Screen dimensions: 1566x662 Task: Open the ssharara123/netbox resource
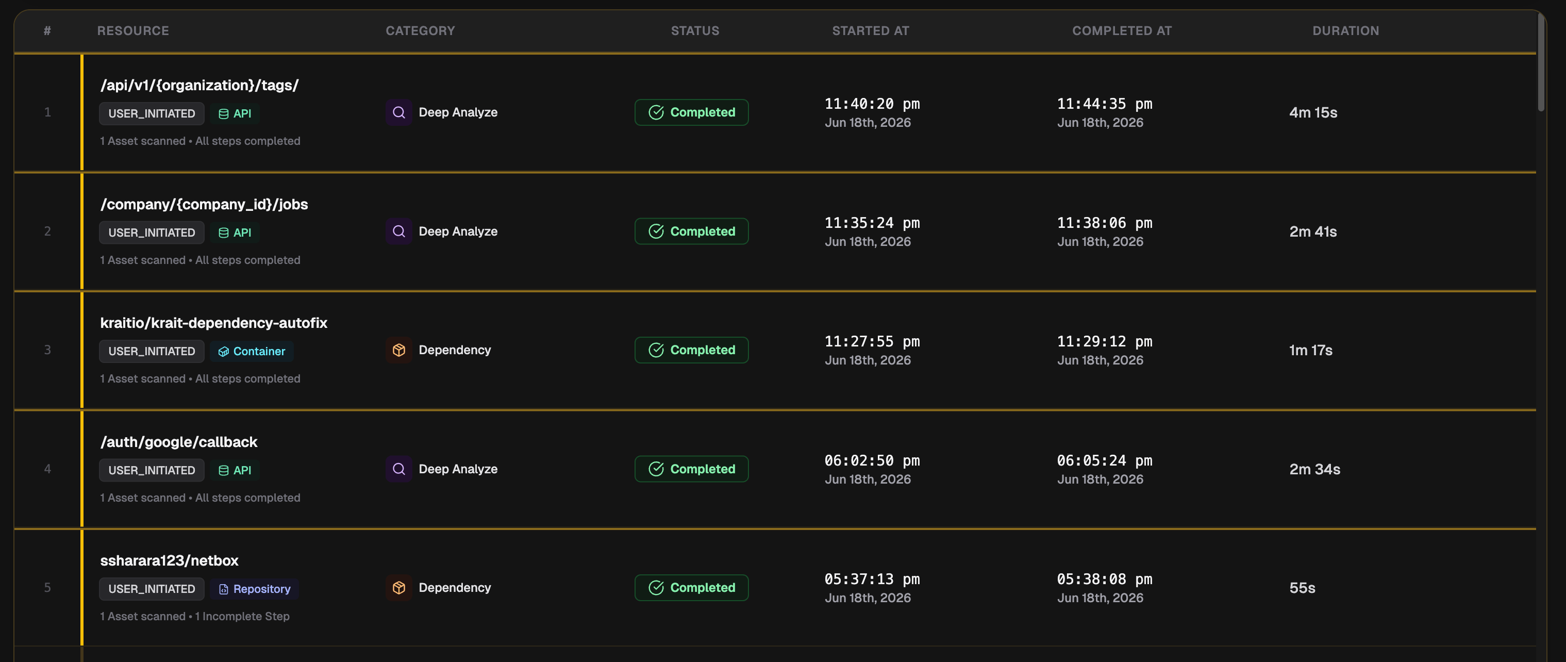pyautogui.click(x=169, y=560)
